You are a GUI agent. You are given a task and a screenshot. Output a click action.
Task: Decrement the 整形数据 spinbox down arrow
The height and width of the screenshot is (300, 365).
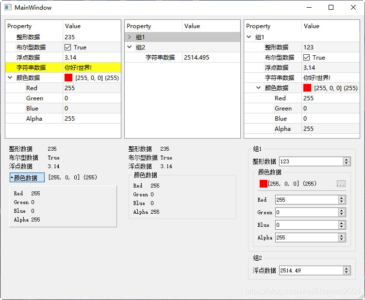(347, 163)
